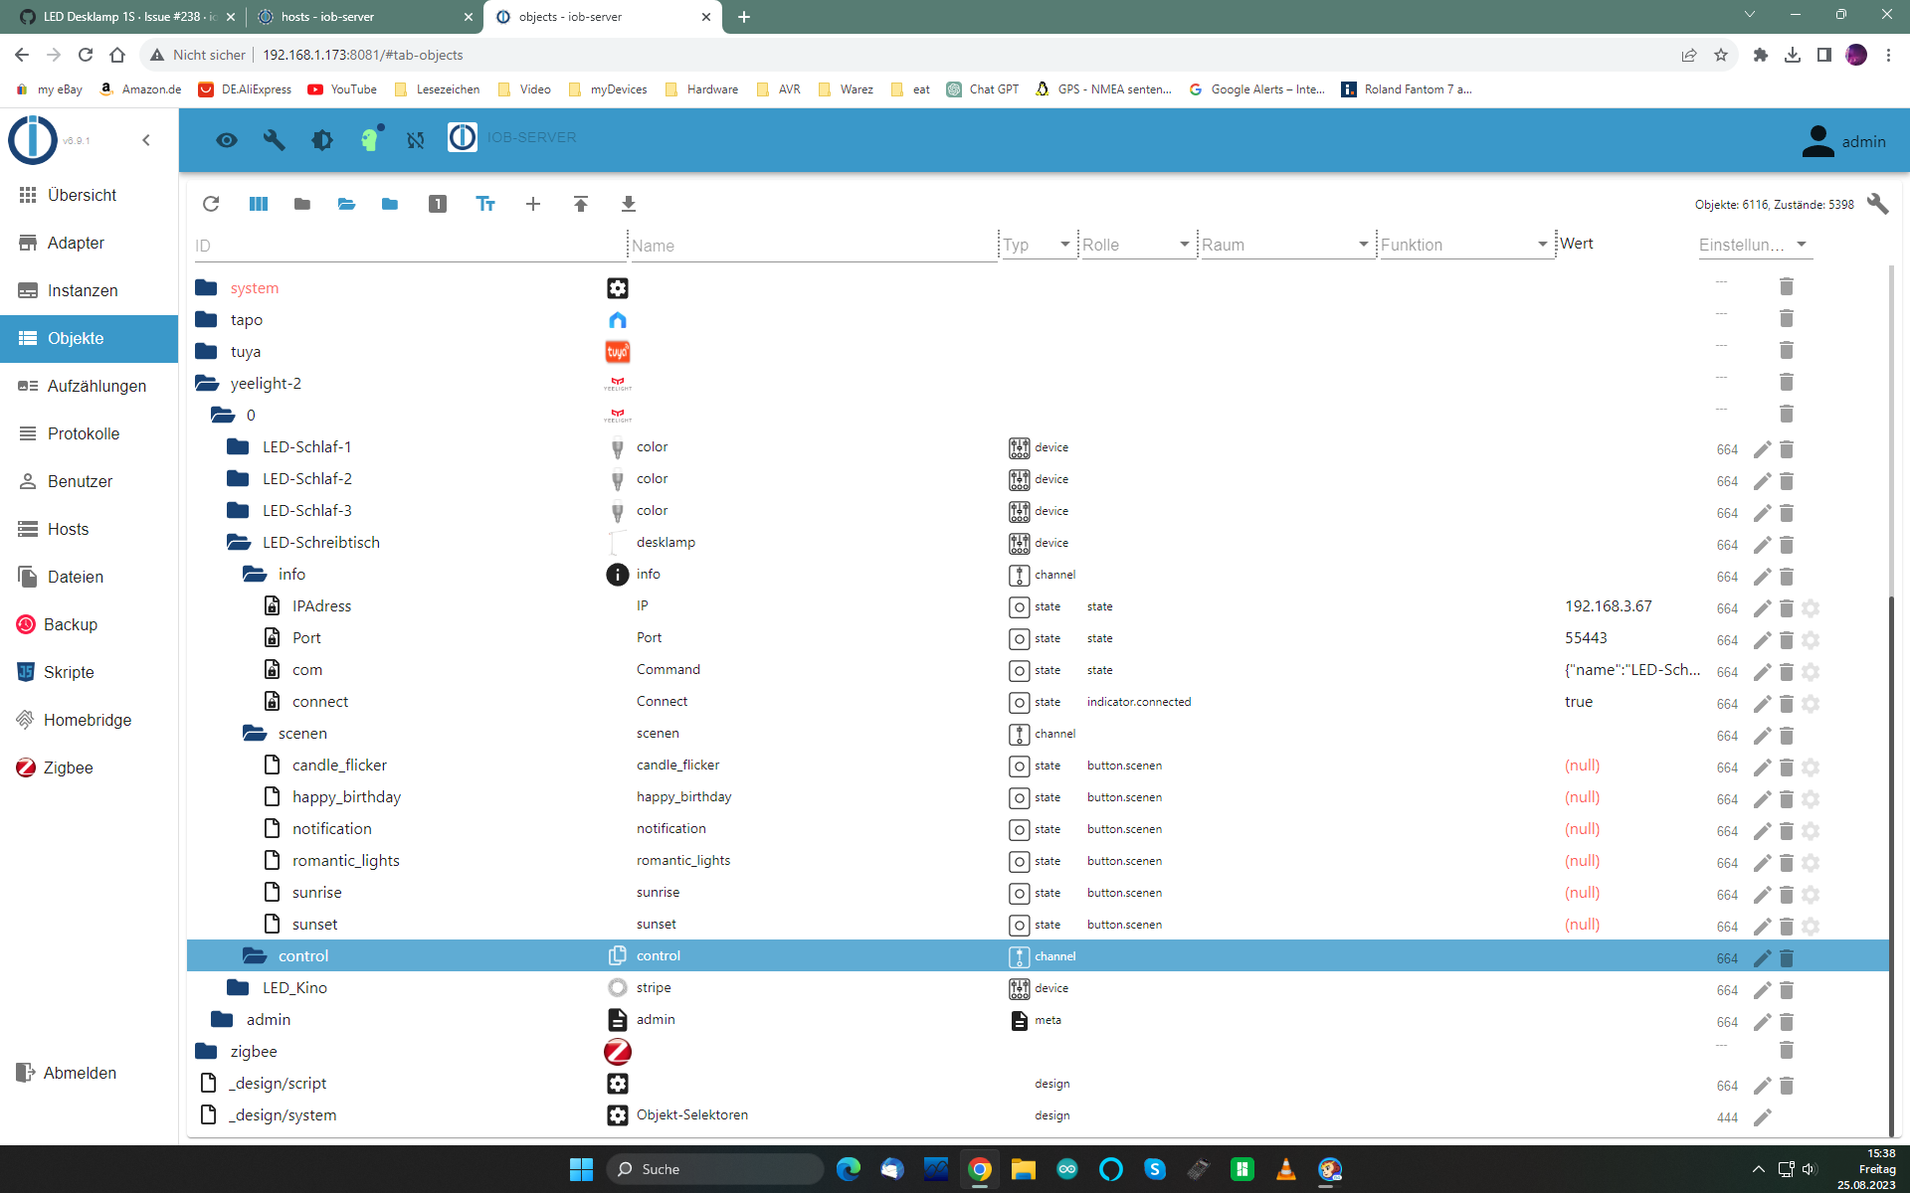Click the collapse all folders icon
1910x1193 pixels.
coord(302,204)
